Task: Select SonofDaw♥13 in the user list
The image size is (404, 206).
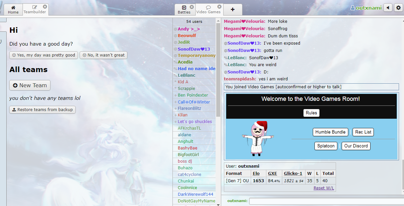Action: pos(194,49)
